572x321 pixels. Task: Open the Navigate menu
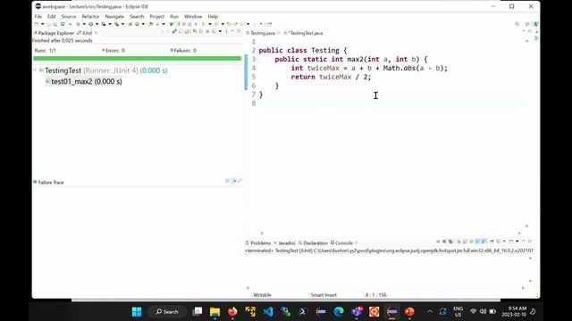[x=114, y=16]
